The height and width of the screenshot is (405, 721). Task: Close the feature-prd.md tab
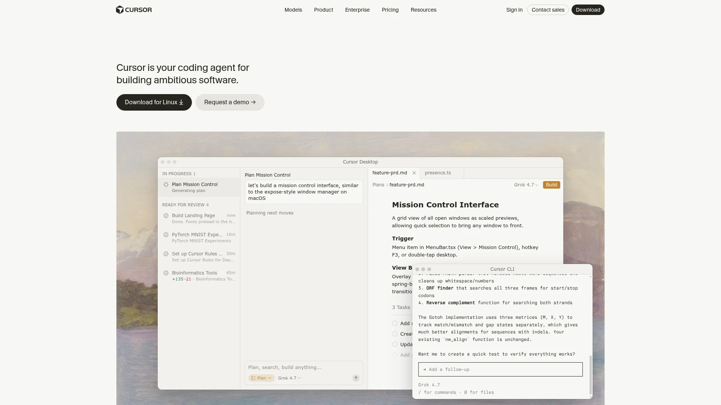pos(414,173)
